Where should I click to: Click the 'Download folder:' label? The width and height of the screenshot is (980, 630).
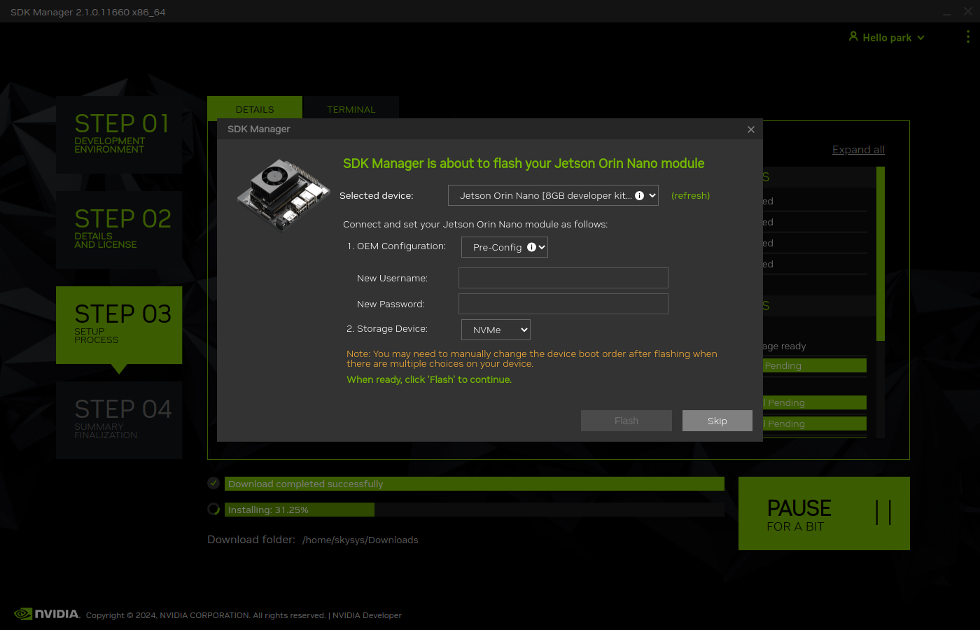251,540
